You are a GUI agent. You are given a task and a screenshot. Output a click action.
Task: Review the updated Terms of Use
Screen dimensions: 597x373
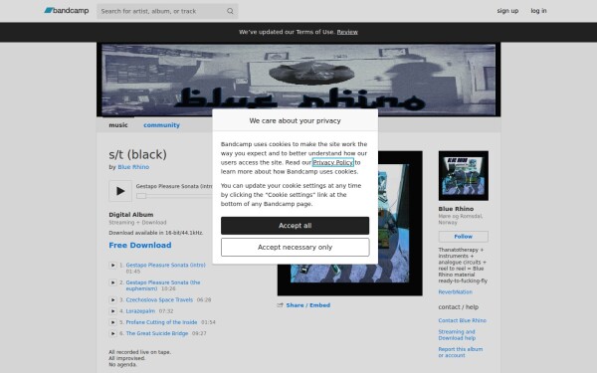[347, 32]
